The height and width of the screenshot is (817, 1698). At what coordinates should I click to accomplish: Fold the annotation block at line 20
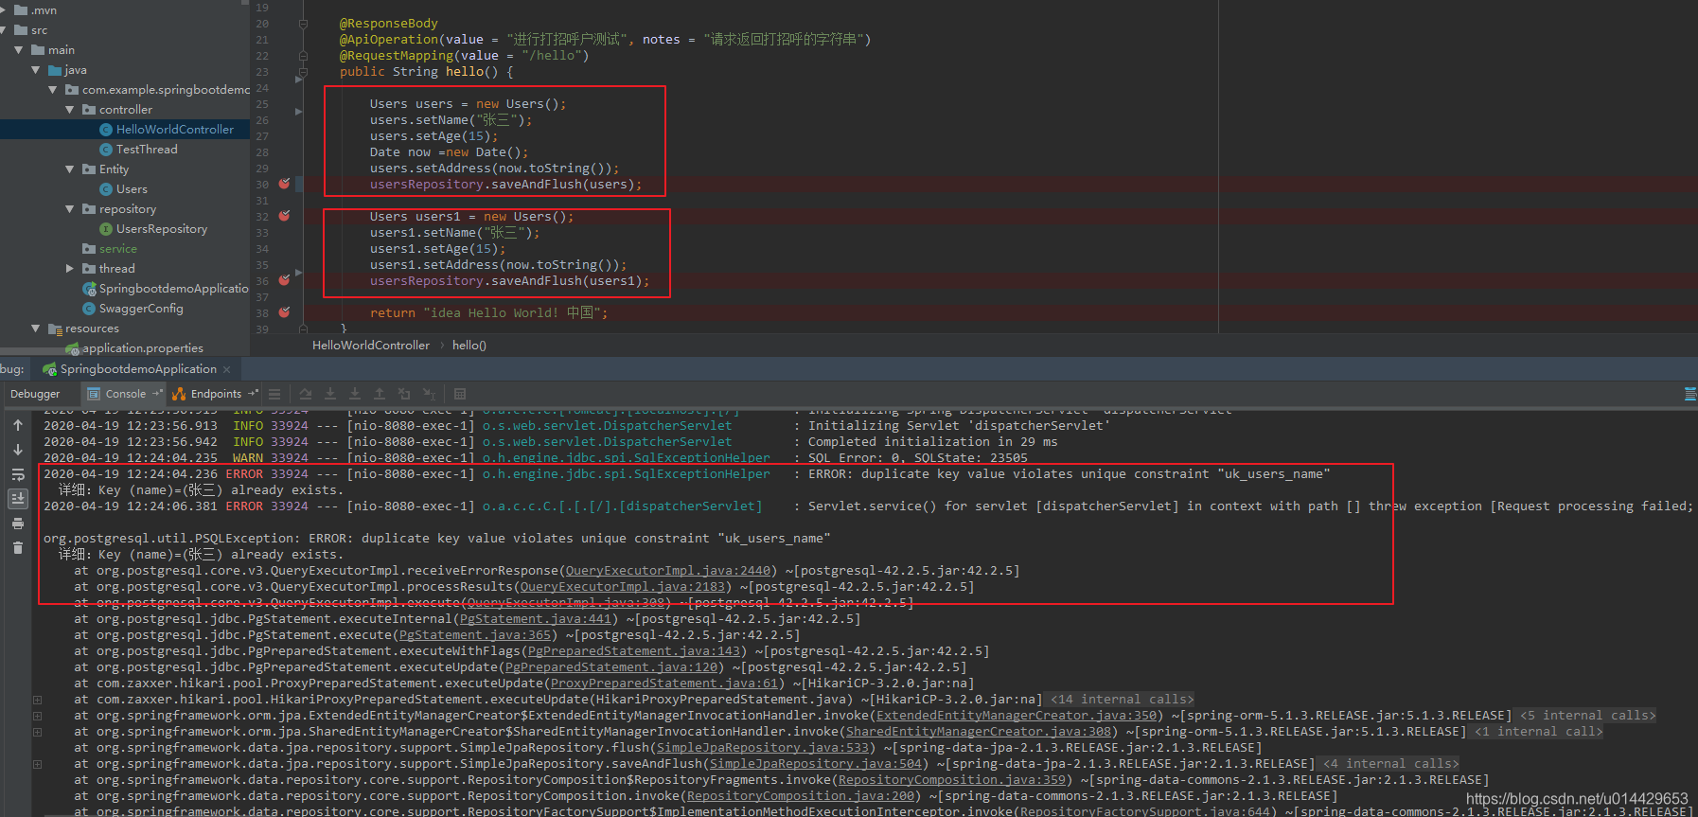point(303,23)
